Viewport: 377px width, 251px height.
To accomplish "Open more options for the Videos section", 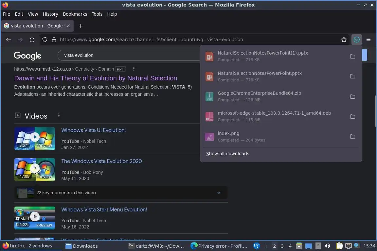I will [x=59, y=116].
